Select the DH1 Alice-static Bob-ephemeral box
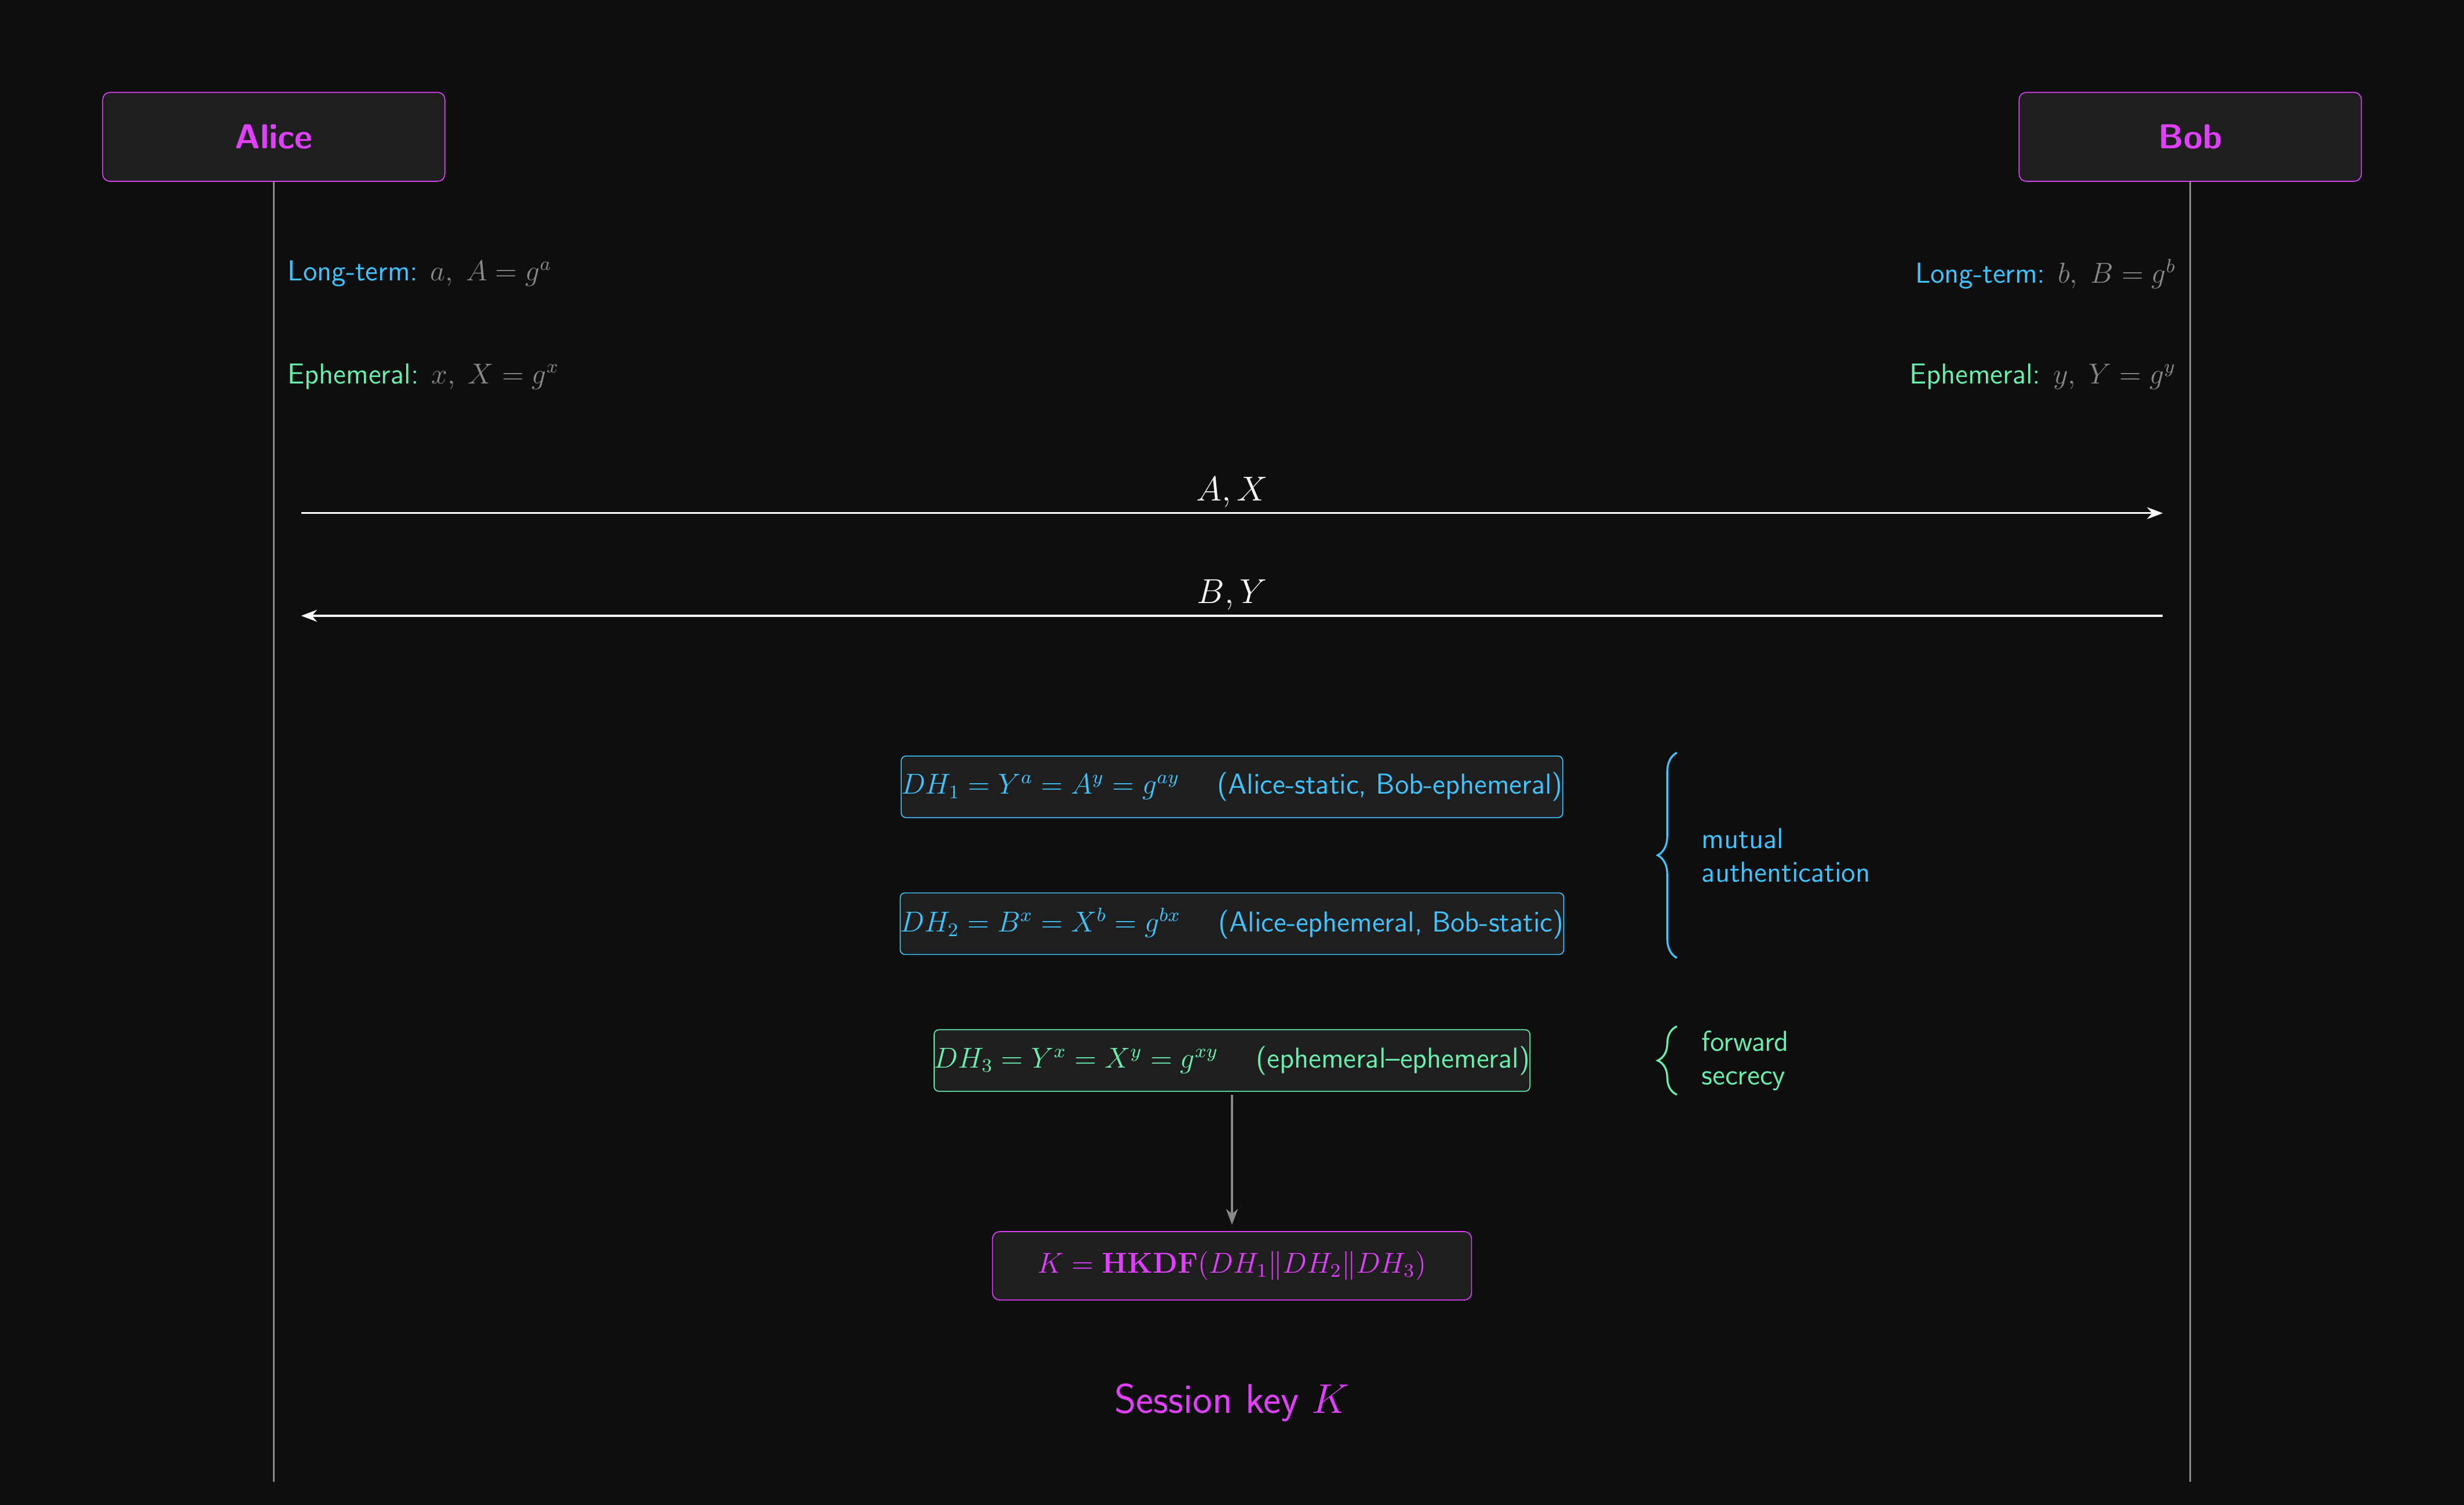 coord(1231,787)
